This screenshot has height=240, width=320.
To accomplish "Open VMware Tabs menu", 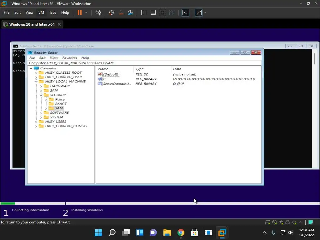I will [x=52, y=12].
